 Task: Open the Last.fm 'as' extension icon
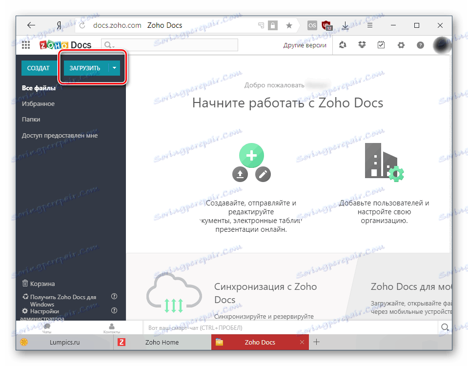[x=312, y=25]
